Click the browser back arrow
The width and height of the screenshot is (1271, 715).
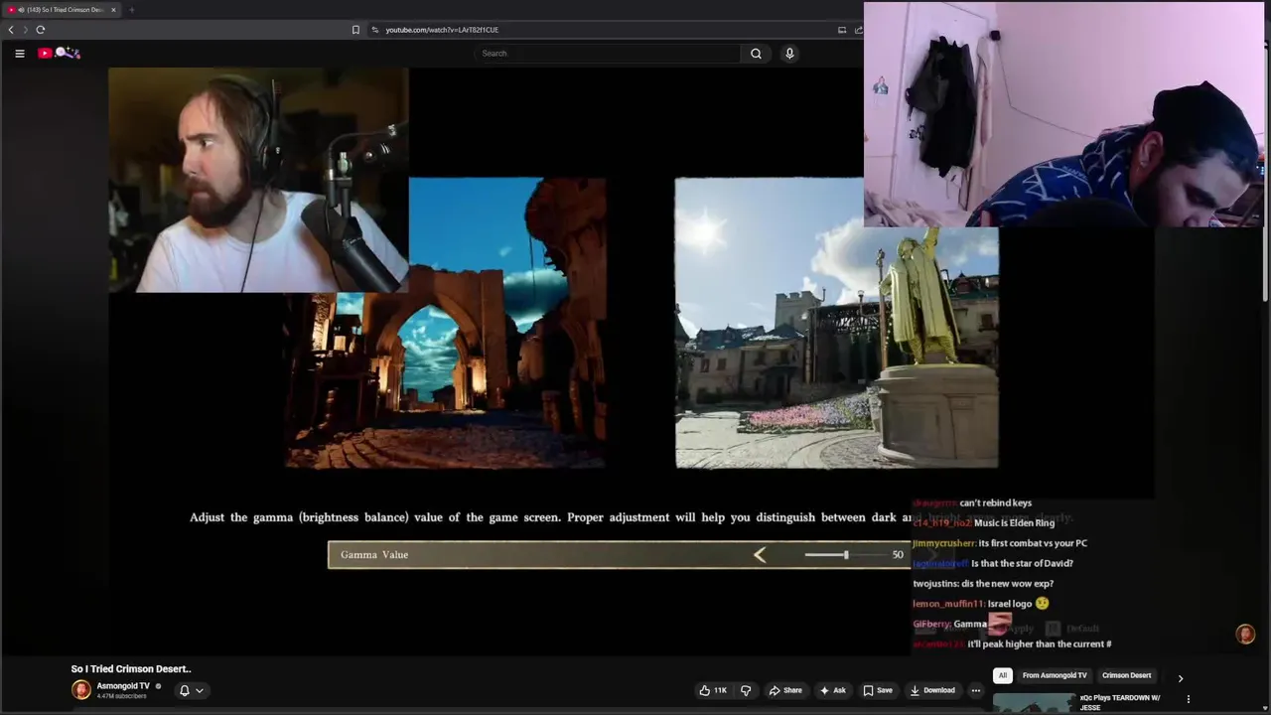click(x=11, y=30)
